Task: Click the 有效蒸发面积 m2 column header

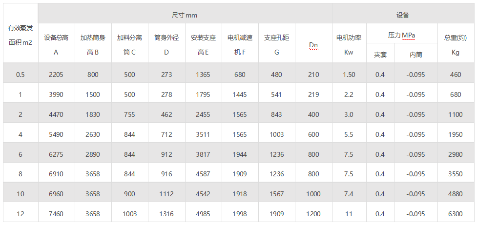Action: click(x=20, y=36)
